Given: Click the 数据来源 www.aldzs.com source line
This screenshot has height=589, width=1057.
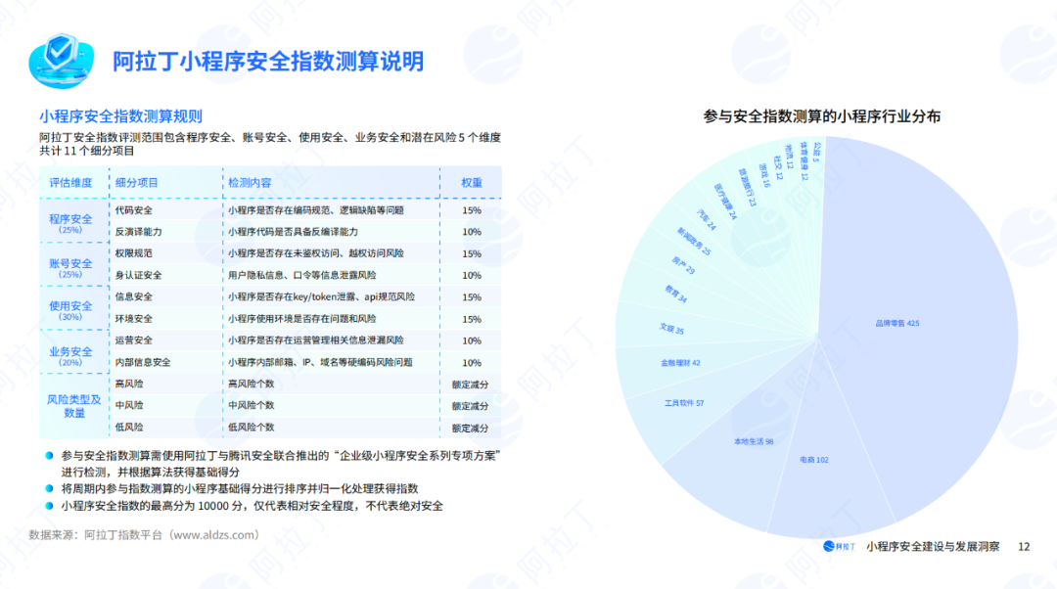Looking at the screenshot, I should coord(144,535).
